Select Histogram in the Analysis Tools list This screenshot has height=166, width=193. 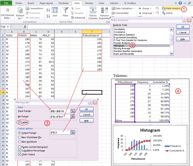pyautogui.click(x=141, y=46)
